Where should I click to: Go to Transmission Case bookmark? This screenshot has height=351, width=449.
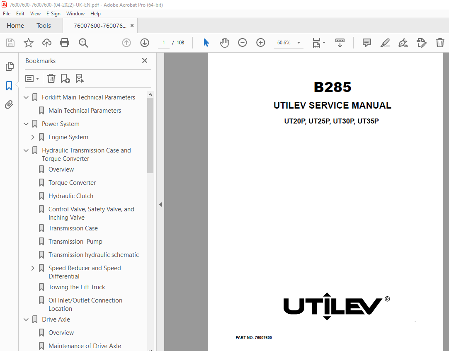[73, 228]
